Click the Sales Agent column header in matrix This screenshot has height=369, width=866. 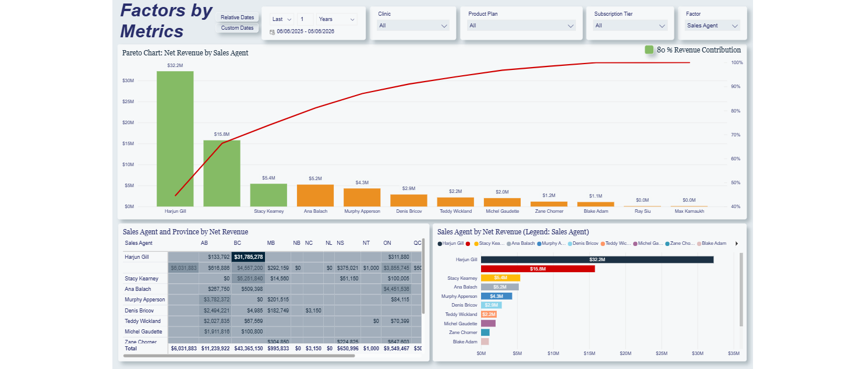(x=139, y=243)
